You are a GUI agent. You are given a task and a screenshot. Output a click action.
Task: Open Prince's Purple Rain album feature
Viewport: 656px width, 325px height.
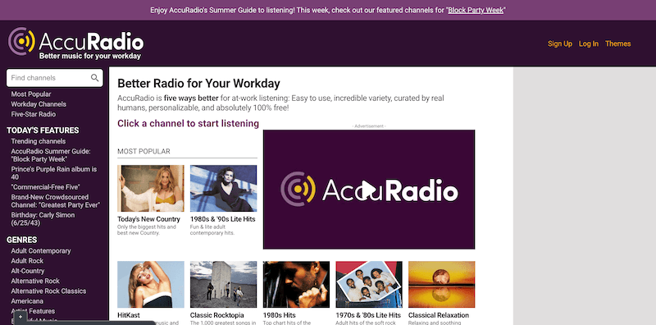pos(53,173)
